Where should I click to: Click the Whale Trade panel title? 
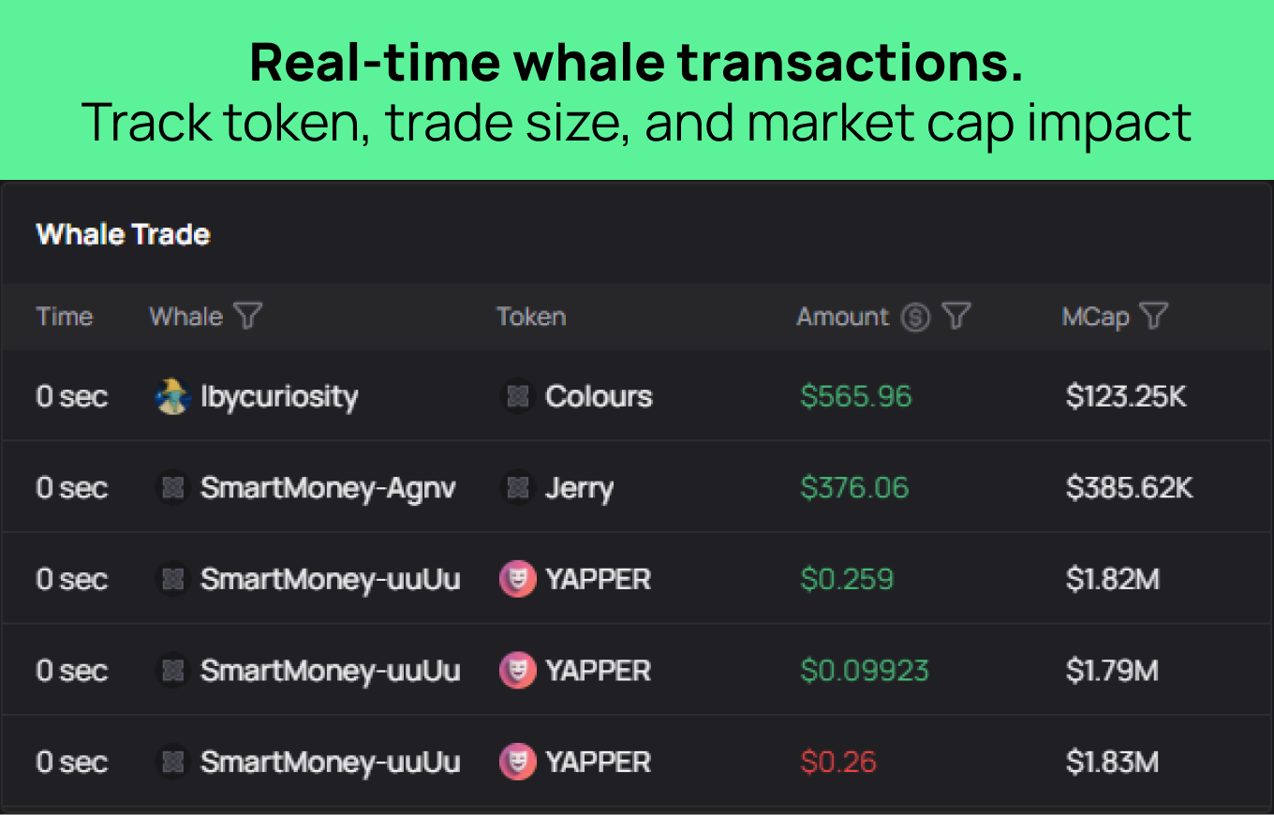click(123, 234)
